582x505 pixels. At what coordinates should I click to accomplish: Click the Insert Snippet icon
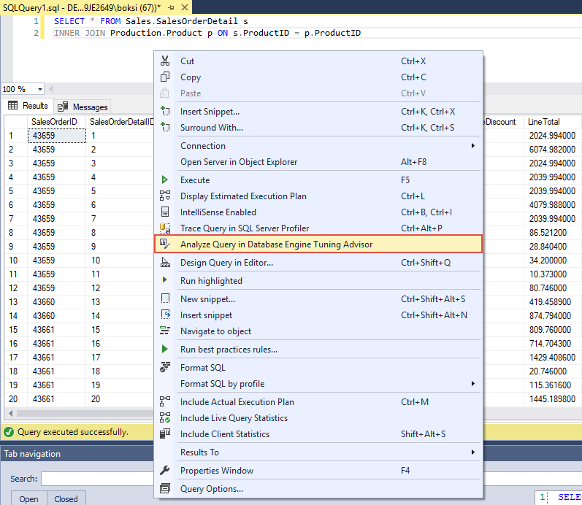coord(165,111)
